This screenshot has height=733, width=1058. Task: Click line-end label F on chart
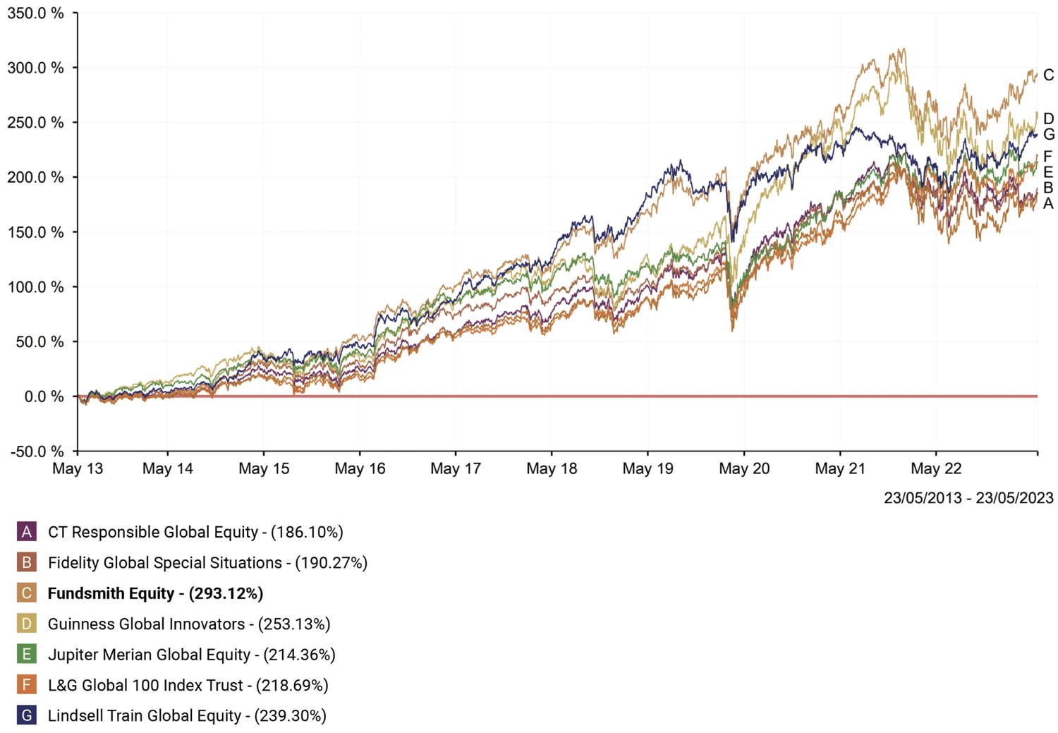1048,157
